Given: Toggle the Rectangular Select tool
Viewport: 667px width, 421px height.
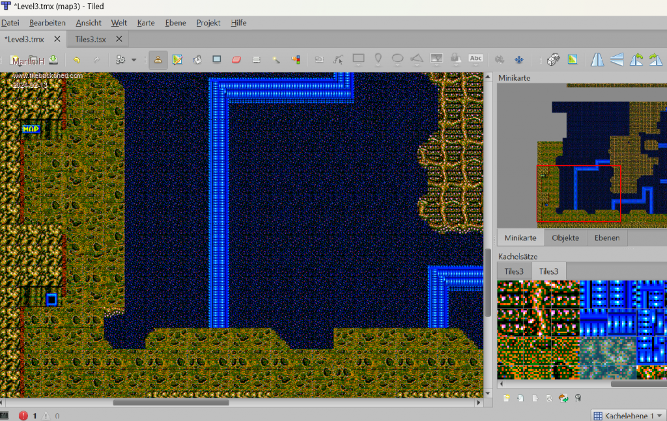Looking at the screenshot, I should [256, 60].
